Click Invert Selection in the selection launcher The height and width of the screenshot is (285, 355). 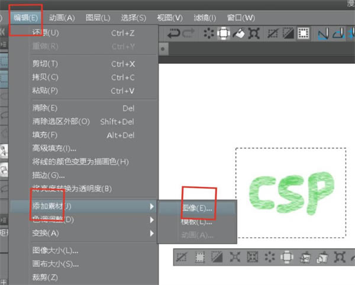217,257
